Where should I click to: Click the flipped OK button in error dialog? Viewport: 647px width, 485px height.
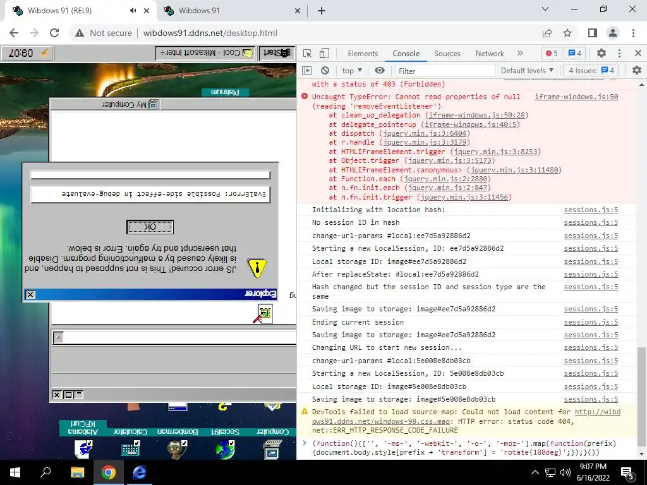tap(150, 227)
